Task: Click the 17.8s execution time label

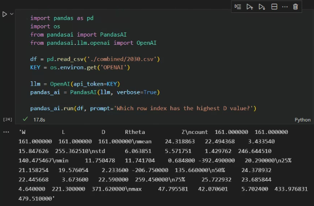Action: click(39, 120)
